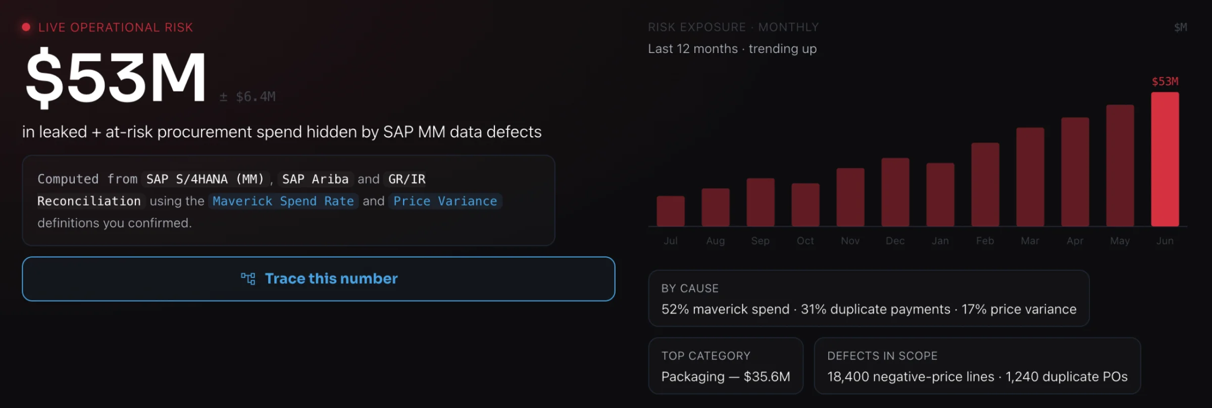Image resolution: width=1212 pixels, height=408 pixels.
Task: Select the May bar in exposure chart
Action: (1120, 166)
